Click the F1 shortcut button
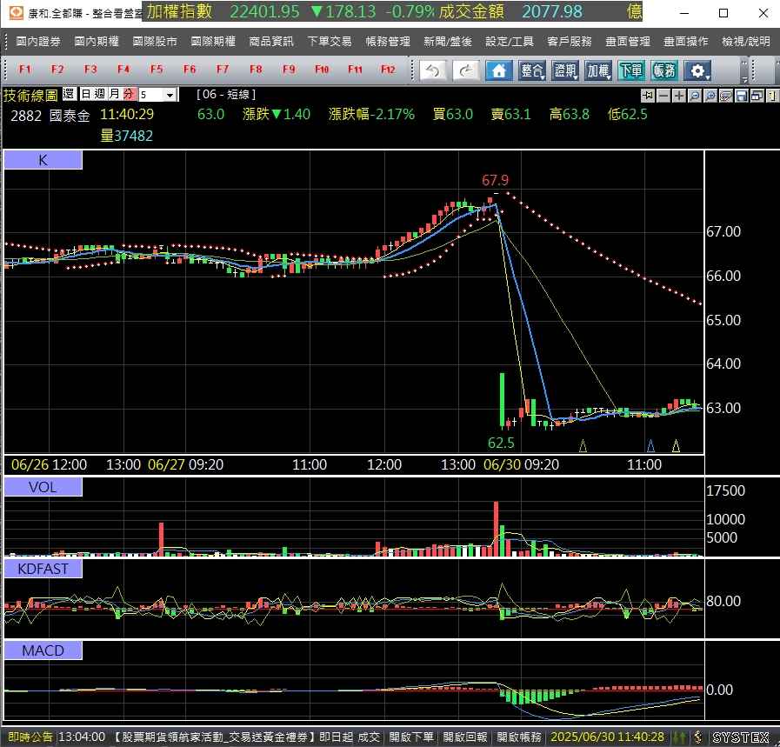Viewport: 780px width, 747px height. point(24,70)
